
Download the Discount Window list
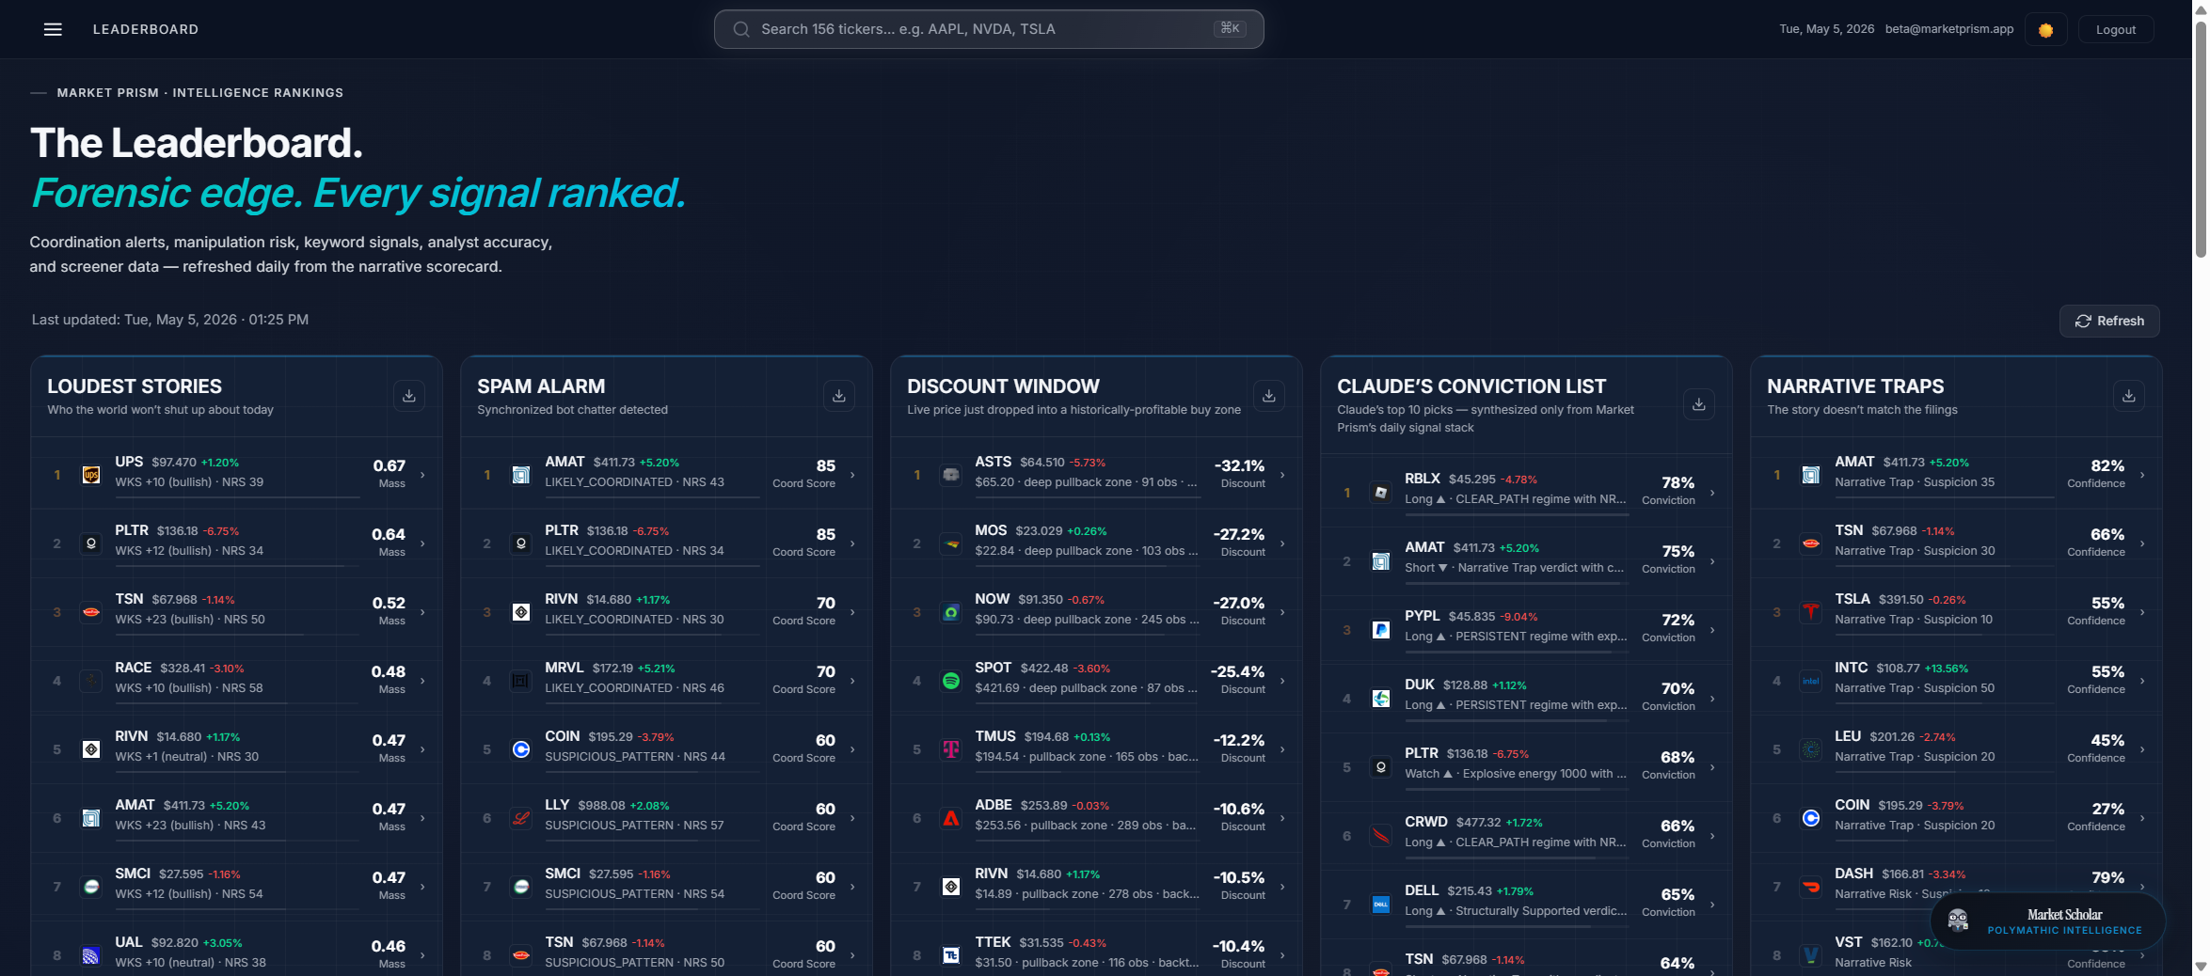[x=1268, y=396]
